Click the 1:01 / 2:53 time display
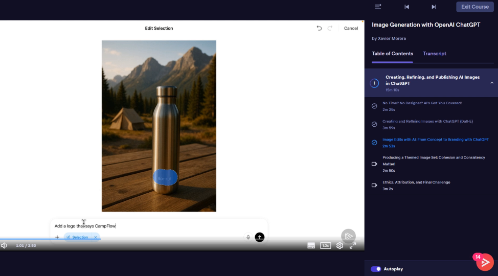 pyautogui.click(x=26, y=245)
